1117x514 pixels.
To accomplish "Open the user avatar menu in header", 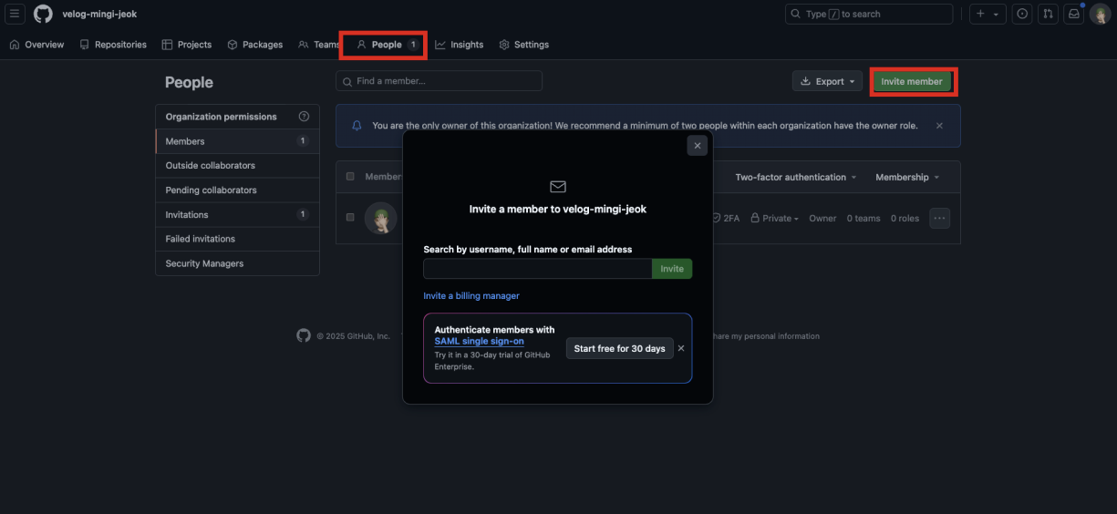I will 1100,14.
